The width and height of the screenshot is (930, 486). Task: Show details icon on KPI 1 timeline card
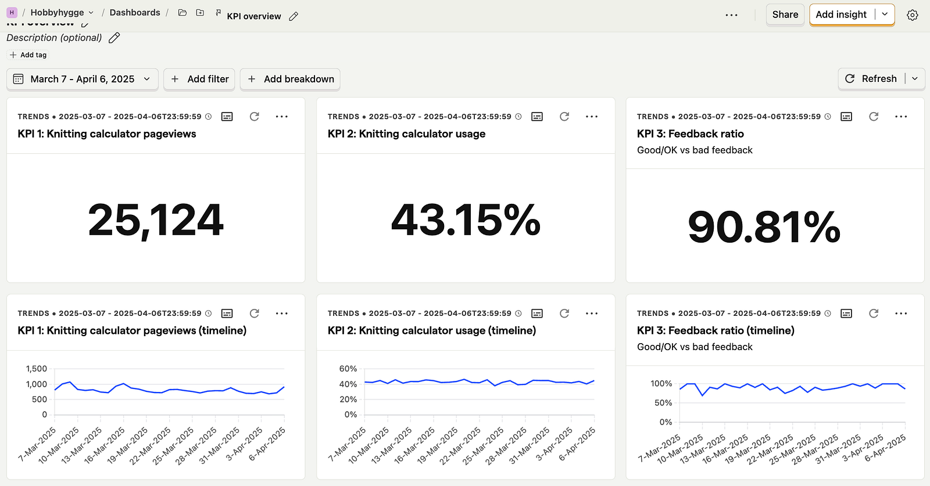coord(227,314)
